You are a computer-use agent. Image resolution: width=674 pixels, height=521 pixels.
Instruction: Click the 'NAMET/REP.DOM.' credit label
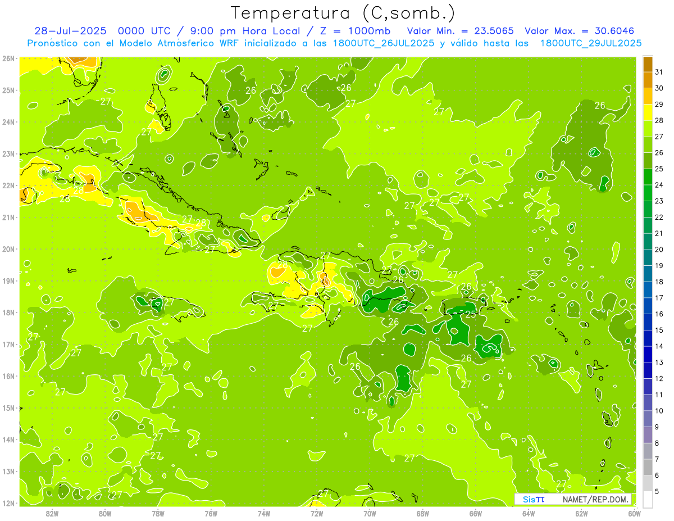(594, 499)
